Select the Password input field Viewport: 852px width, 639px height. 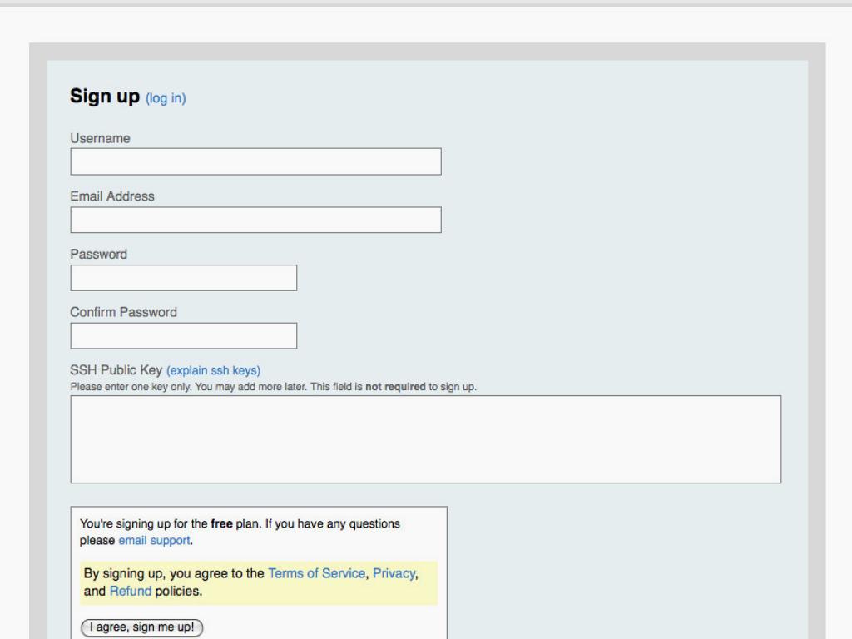pyautogui.click(x=183, y=278)
